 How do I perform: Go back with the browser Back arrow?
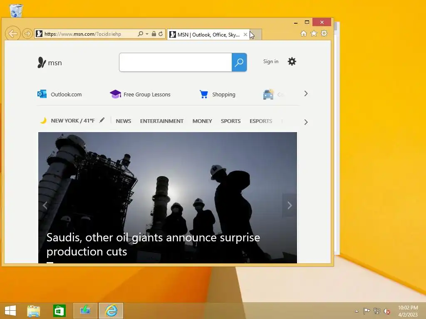tap(12, 34)
